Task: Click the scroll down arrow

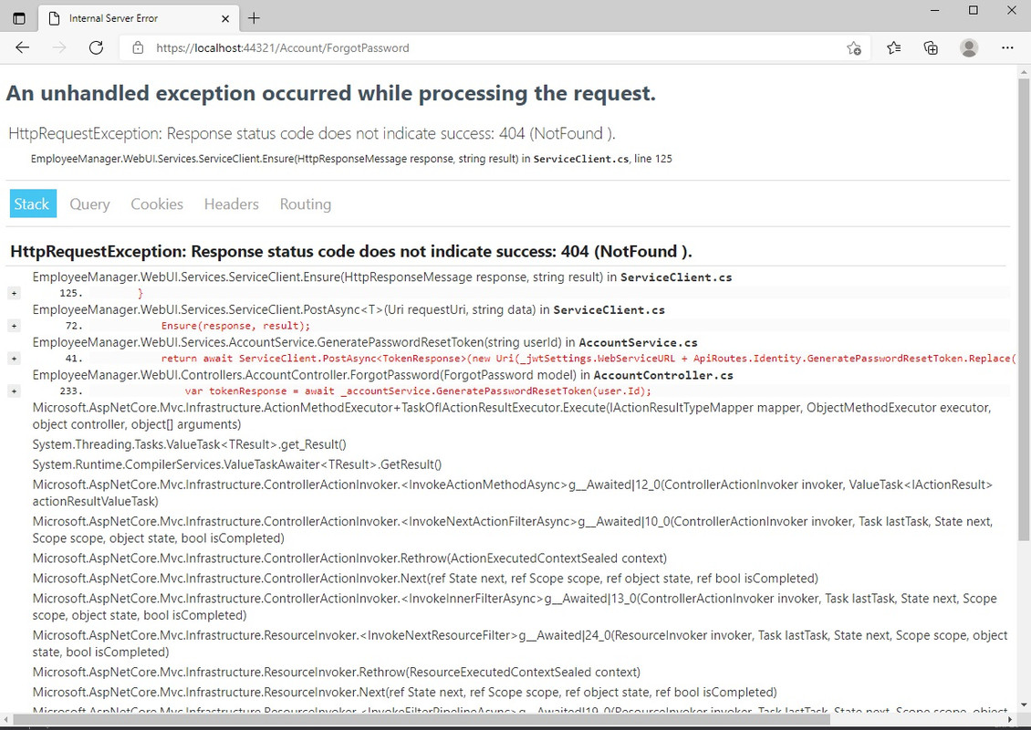Action: (1024, 705)
